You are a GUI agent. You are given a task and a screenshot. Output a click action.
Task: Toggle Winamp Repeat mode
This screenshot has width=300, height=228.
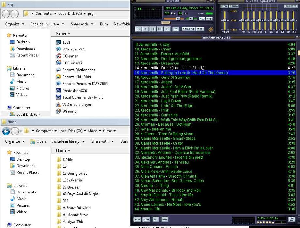pyautogui.click(x=200, y=29)
